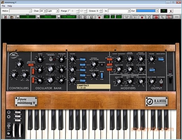The height and width of the screenshot is (140, 182).
Task: Click Loudness Contour Sustain Level knob
Action: tap(141, 81)
